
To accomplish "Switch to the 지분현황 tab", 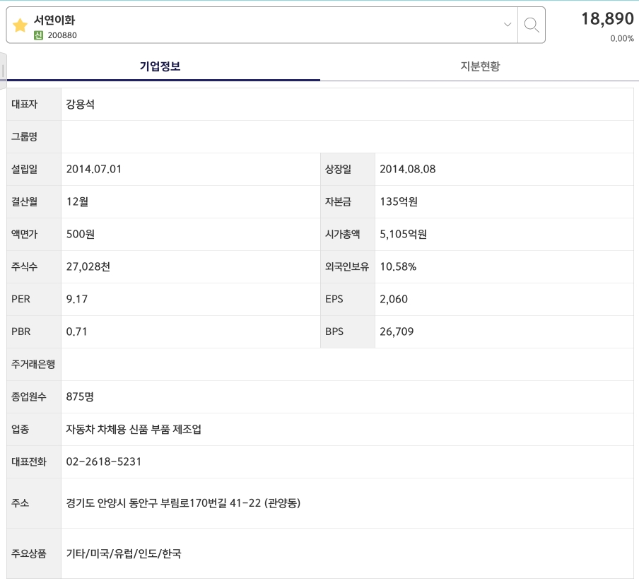I will [480, 66].
